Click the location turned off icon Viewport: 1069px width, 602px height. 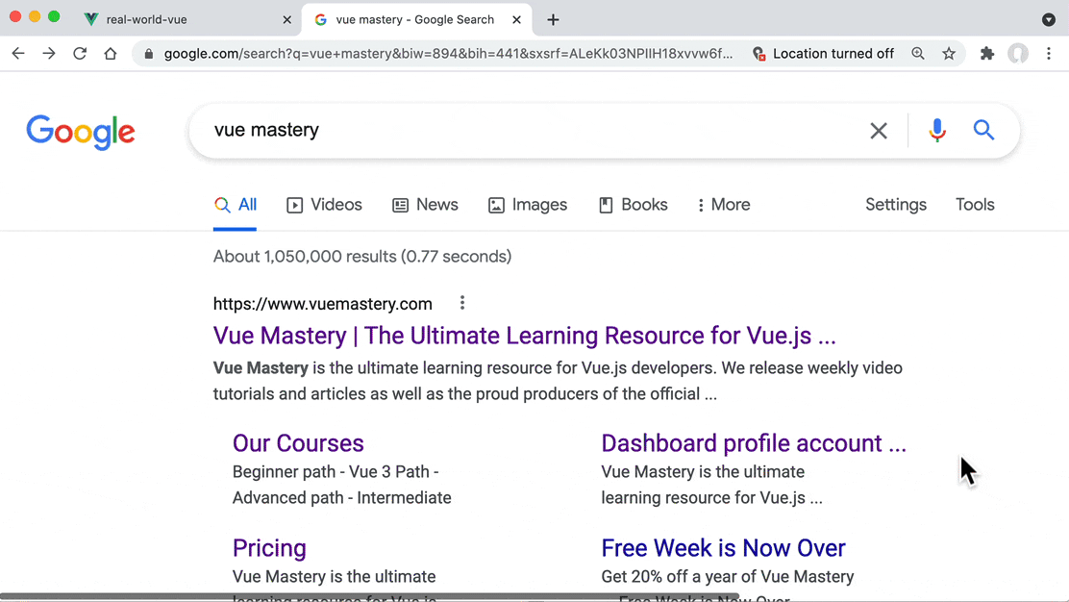pos(758,54)
